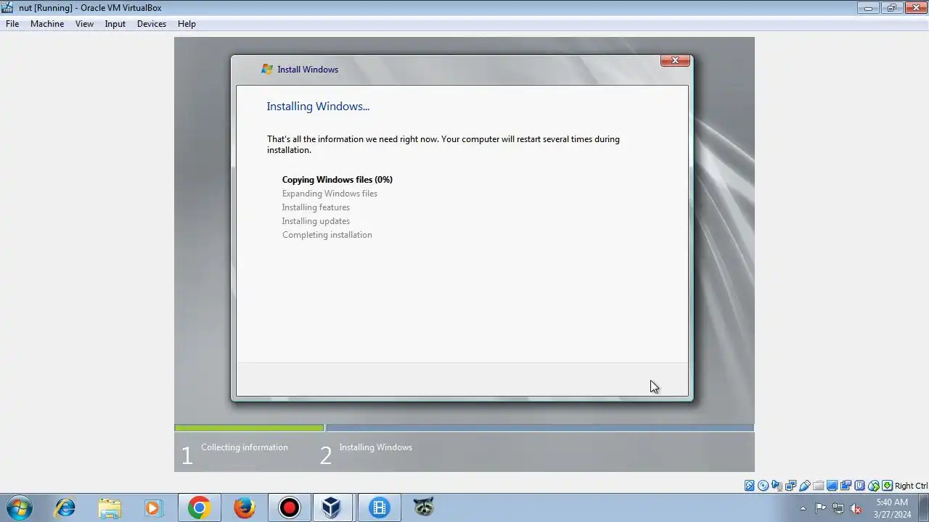Open Firefox from the taskbar
The height and width of the screenshot is (522, 929).
tap(245, 507)
